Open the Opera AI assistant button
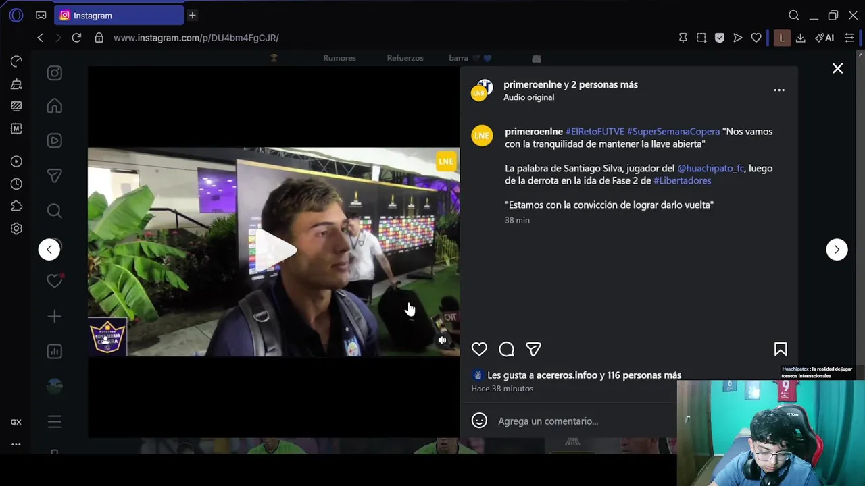Screen dimensions: 865x486 [824, 38]
